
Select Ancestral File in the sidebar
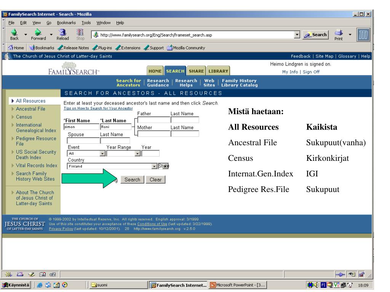30,109
